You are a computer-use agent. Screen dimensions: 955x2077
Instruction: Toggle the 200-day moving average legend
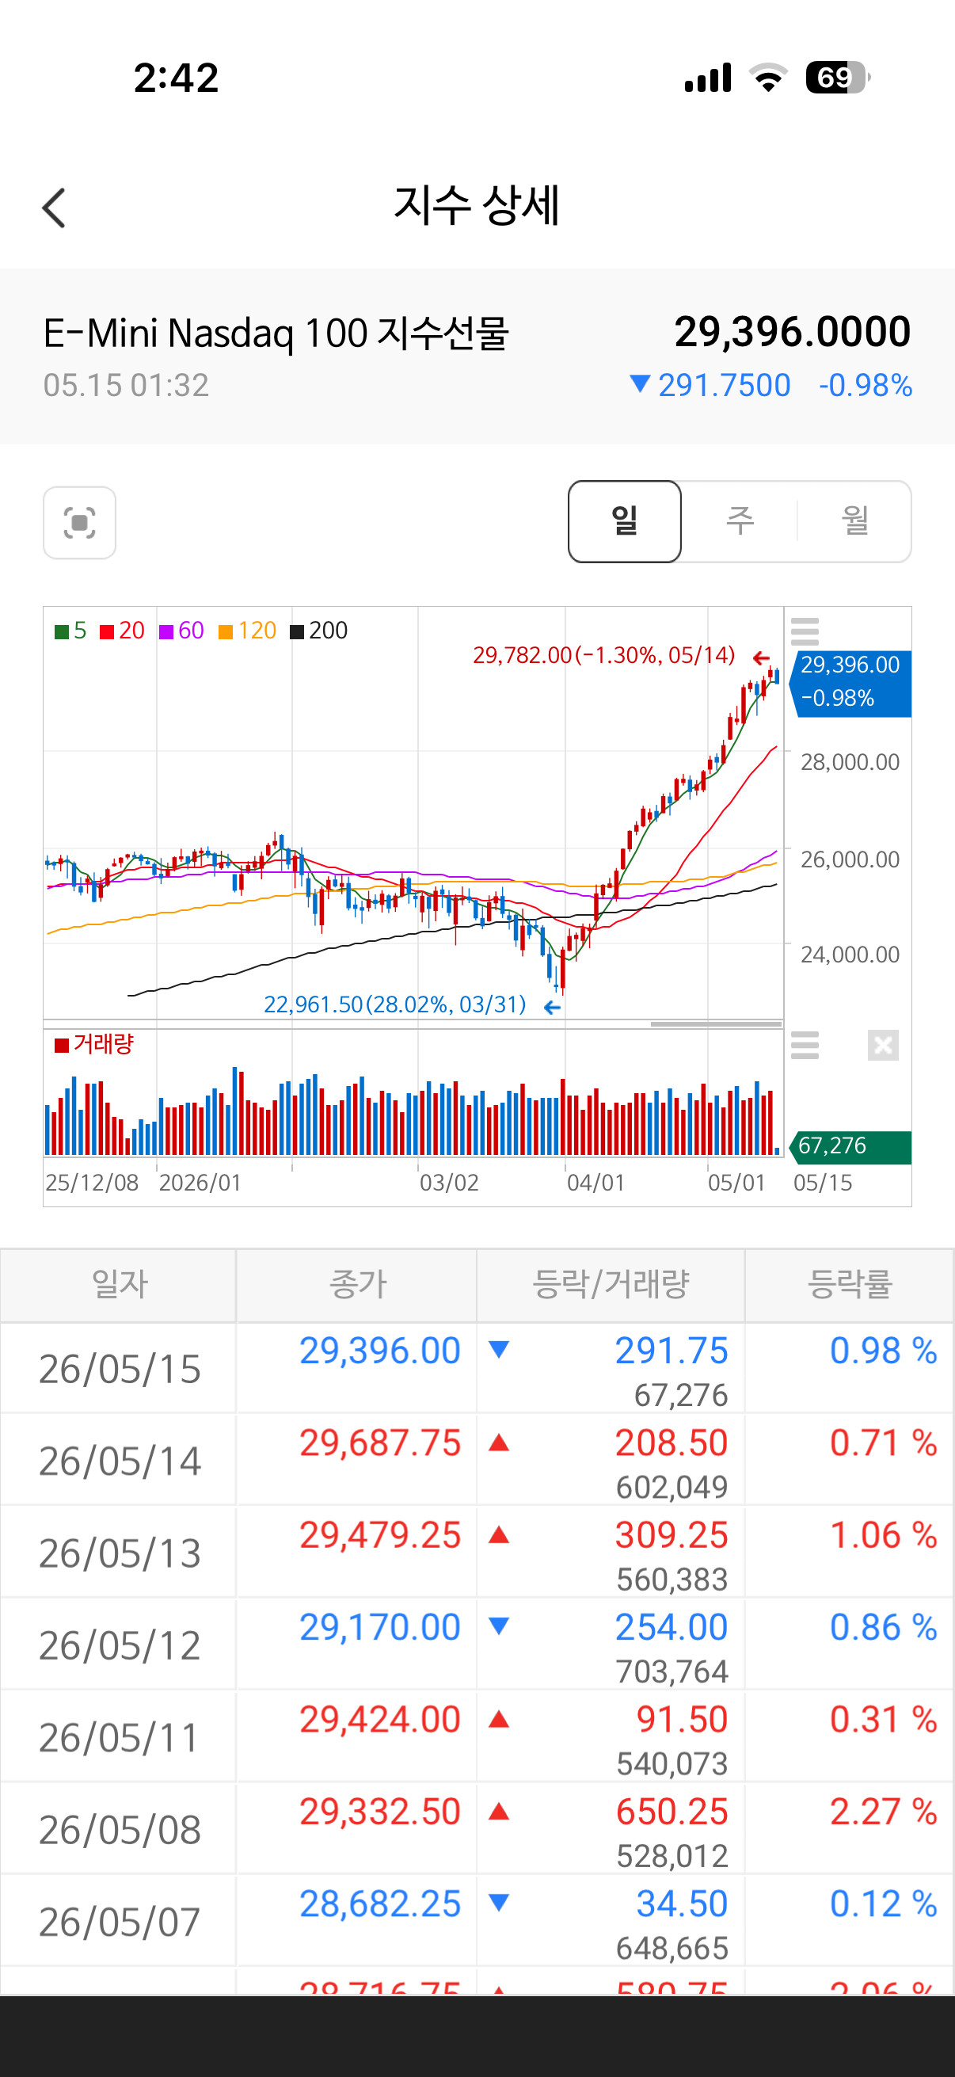(x=319, y=631)
